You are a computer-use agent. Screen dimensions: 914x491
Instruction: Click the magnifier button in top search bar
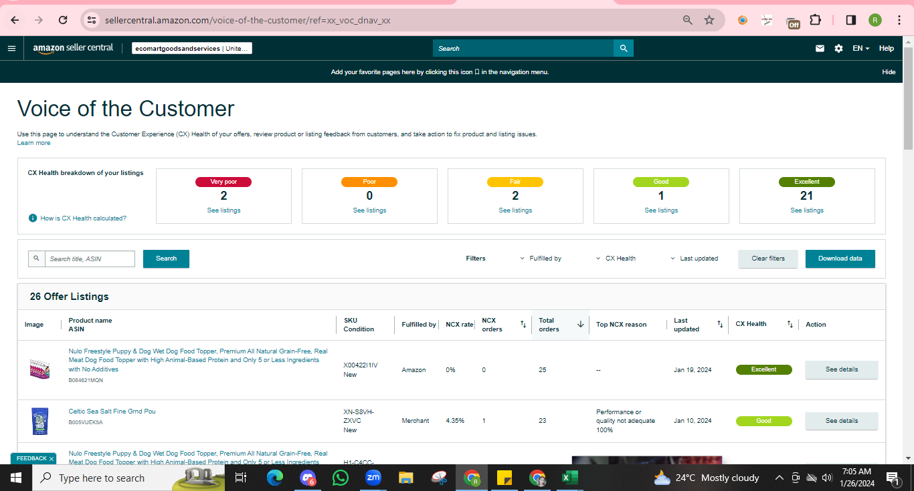(x=624, y=48)
